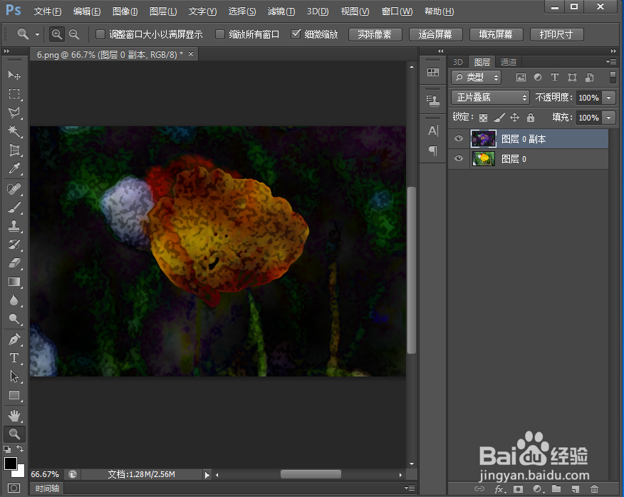Select the Pen tool
Image resolution: width=624 pixels, height=497 pixels.
tap(14, 339)
